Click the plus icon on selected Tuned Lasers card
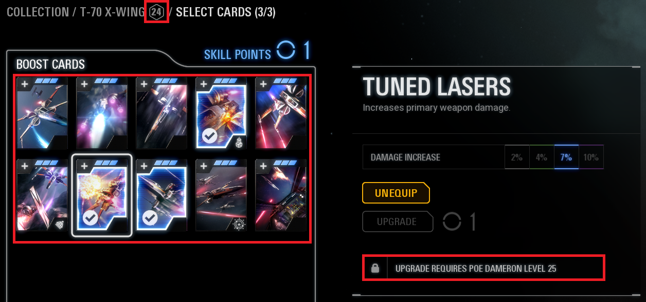Screen dimensions: 646x302 coord(84,166)
